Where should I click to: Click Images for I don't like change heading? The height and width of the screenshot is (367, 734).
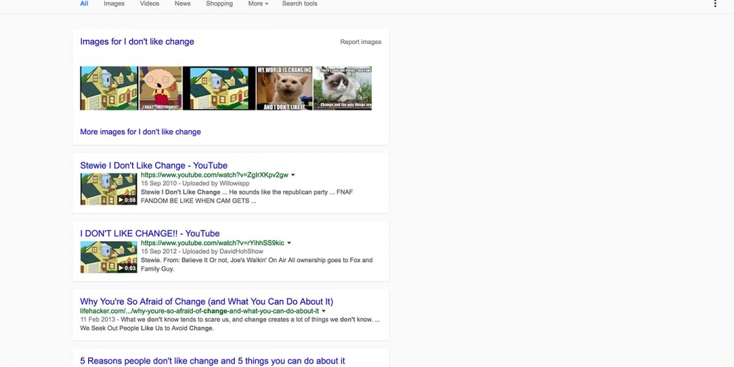[x=137, y=42]
